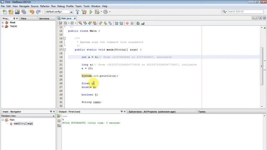Go to Previous Bookmark icon
This screenshot has width=267, height=150.
pos(101,23)
